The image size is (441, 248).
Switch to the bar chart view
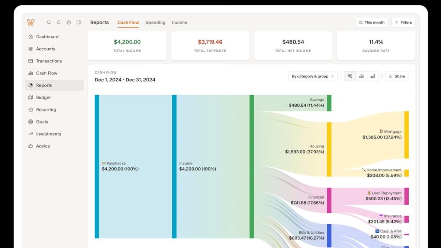coord(362,76)
